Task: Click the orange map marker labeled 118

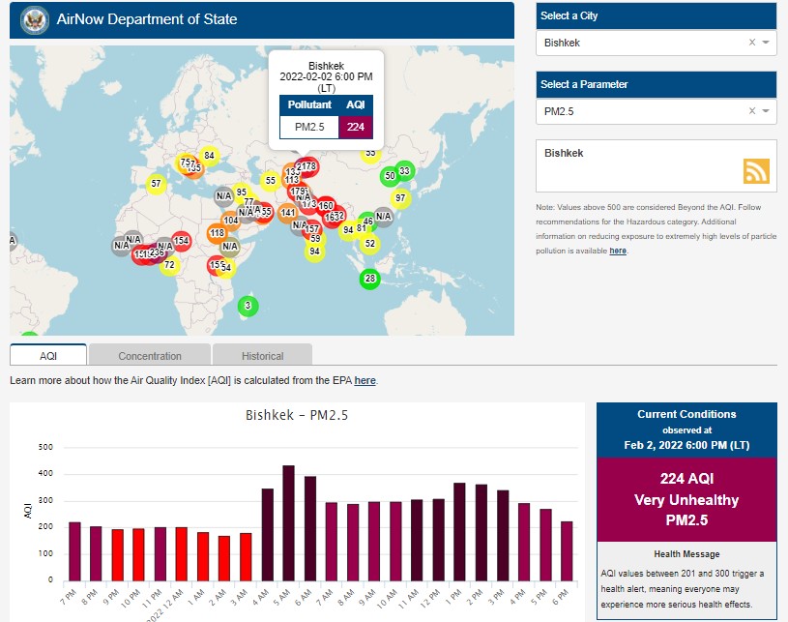Action: (217, 233)
